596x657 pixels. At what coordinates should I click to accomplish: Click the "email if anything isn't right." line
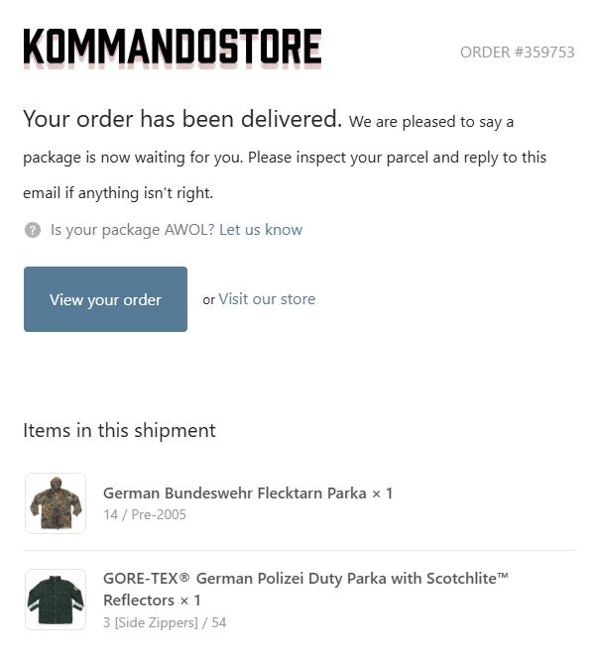point(118,192)
